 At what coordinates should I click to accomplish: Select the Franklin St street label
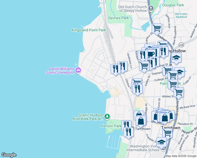pos(151,139)
